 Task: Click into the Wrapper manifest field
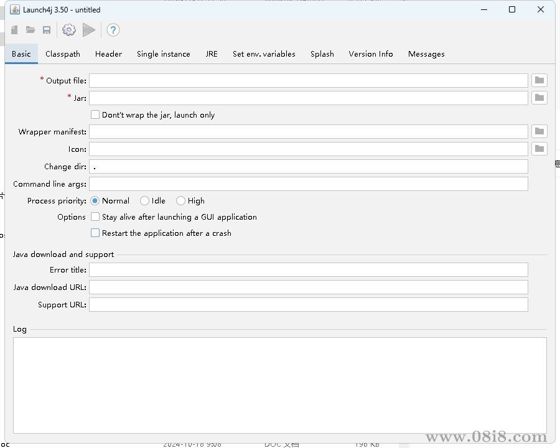point(309,131)
